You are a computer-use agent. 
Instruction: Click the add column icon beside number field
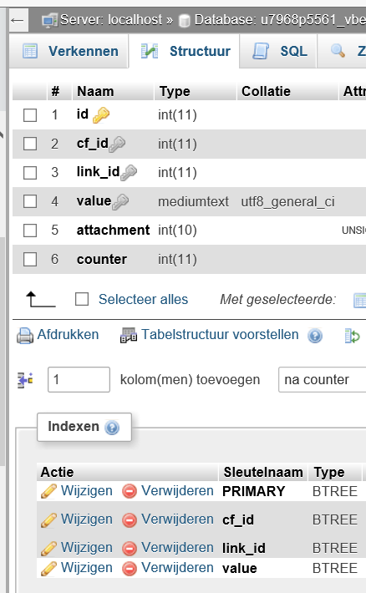tap(25, 380)
